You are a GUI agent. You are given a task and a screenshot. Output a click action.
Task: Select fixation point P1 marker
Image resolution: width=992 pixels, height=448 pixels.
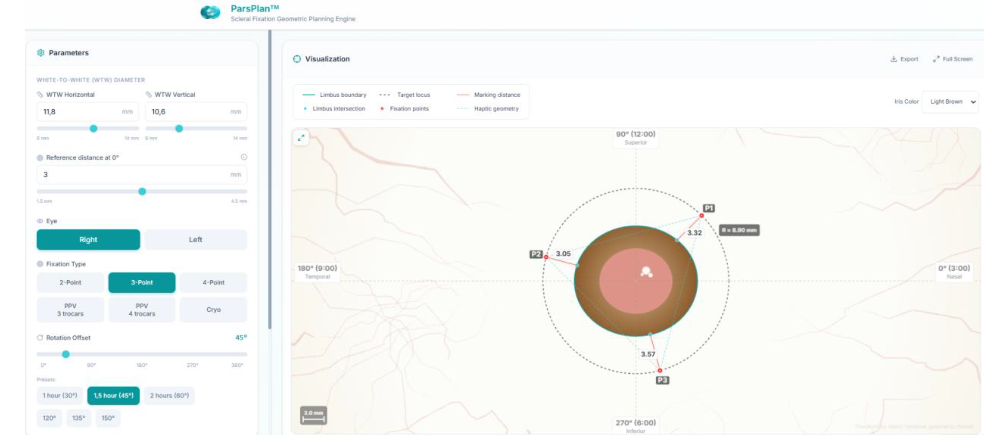click(x=702, y=216)
